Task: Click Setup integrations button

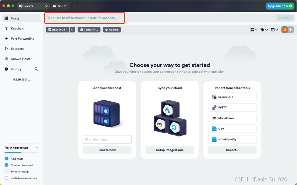Action: pyautogui.click(x=170, y=150)
